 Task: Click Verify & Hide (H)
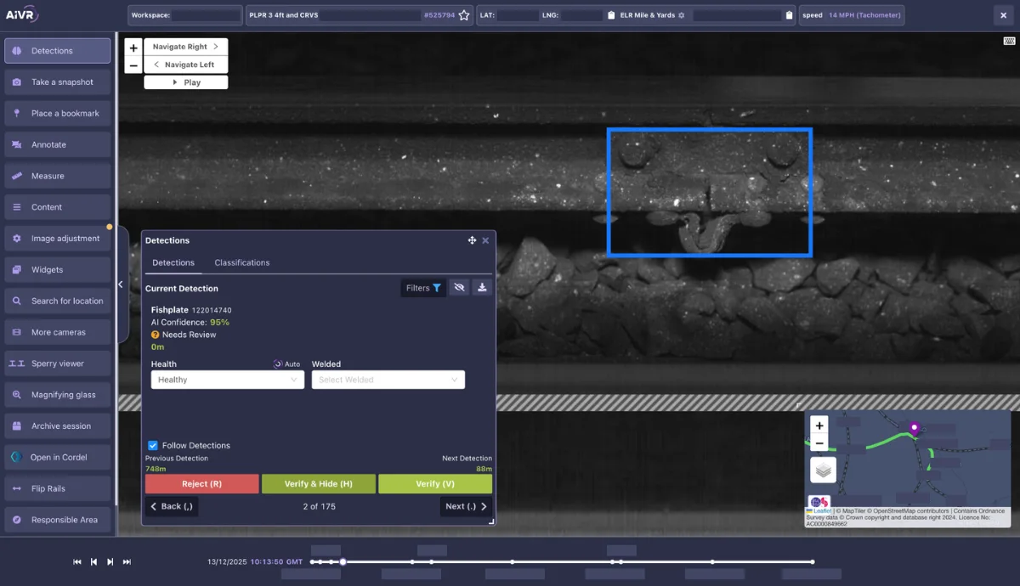[318, 484]
